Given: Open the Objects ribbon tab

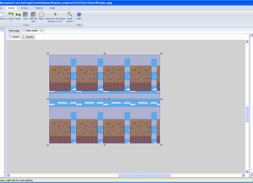Looking at the screenshot, I should pyautogui.click(x=39, y=8).
